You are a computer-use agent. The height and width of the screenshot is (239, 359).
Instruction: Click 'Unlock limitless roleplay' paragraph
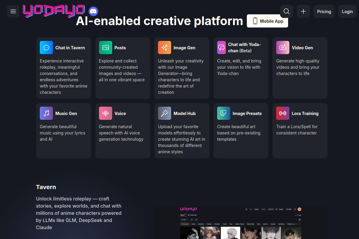click(79, 213)
